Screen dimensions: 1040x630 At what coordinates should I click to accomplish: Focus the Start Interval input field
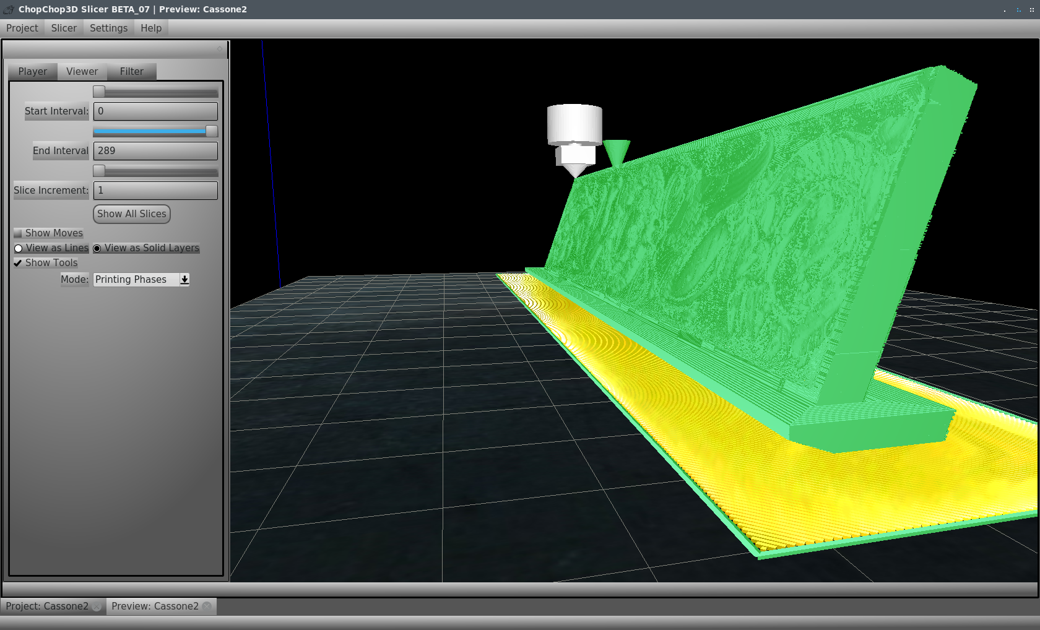155,111
